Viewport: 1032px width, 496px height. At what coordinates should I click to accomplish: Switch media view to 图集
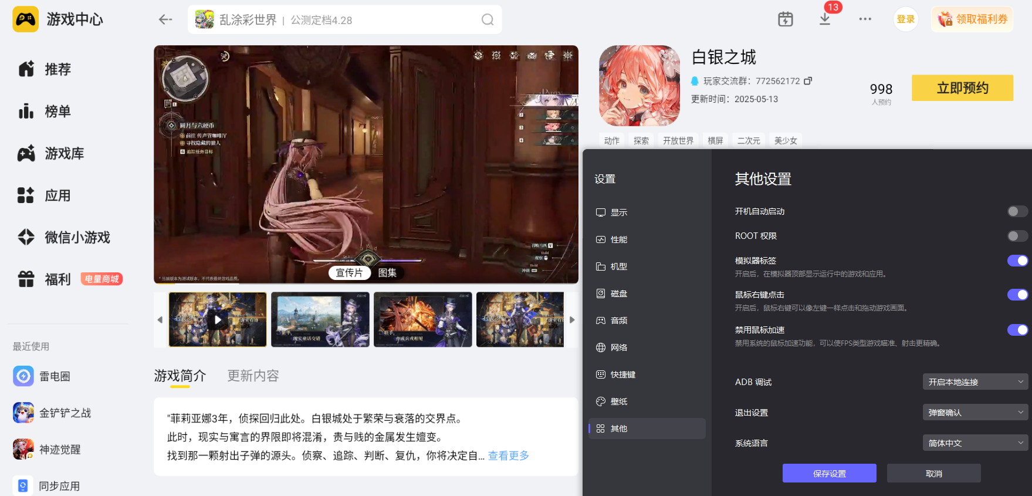[x=387, y=273]
